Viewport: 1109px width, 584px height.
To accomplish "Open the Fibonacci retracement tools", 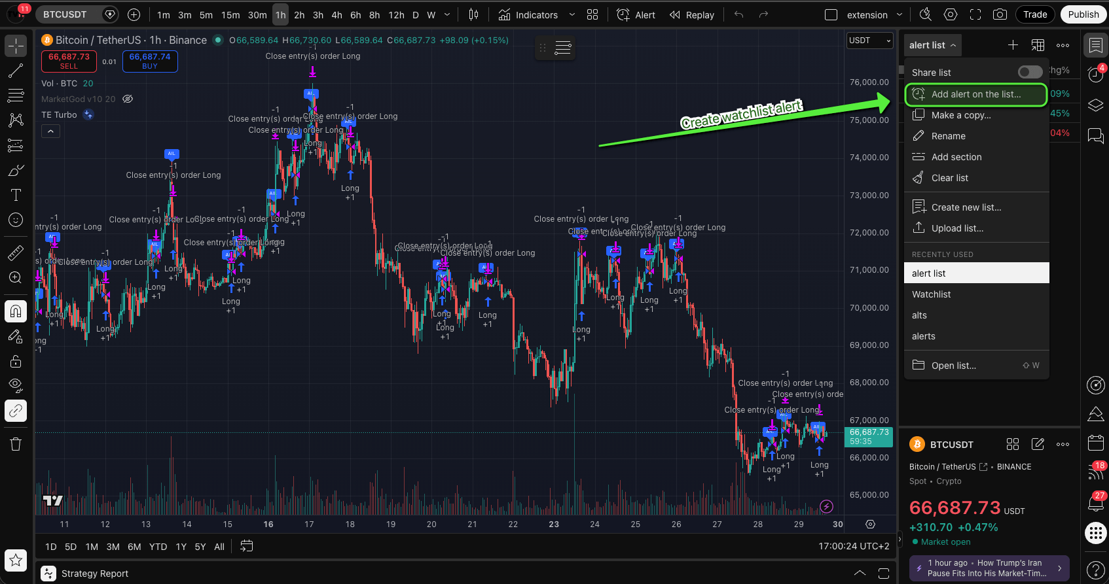I will [x=16, y=95].
